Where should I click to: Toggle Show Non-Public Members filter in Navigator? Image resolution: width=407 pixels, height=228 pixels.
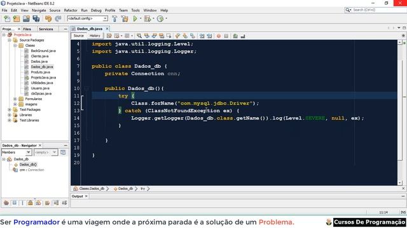(31, 203)
